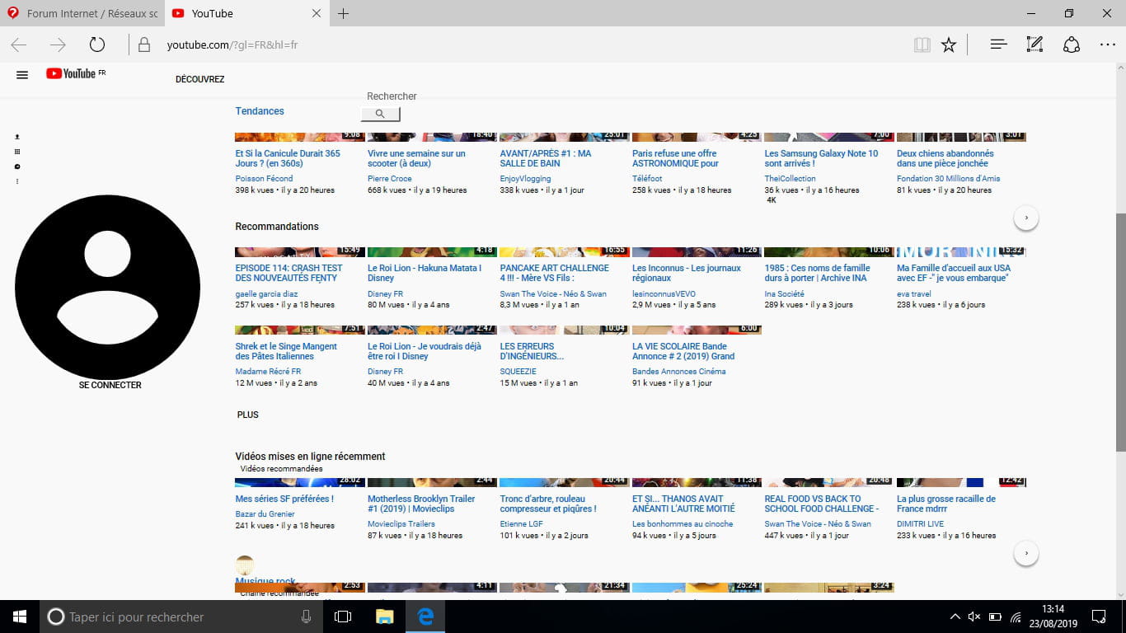Screen dimensions: 1126x633
Task: Click the muted volume tray icon
Action: click(974, 617)
